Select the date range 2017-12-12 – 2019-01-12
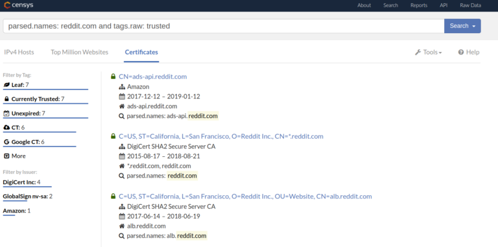498x247 pixels. click(163, 96)
